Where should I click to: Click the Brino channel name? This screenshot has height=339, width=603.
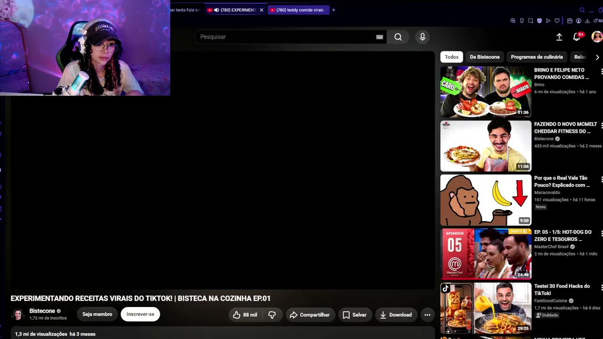(539, 85)
